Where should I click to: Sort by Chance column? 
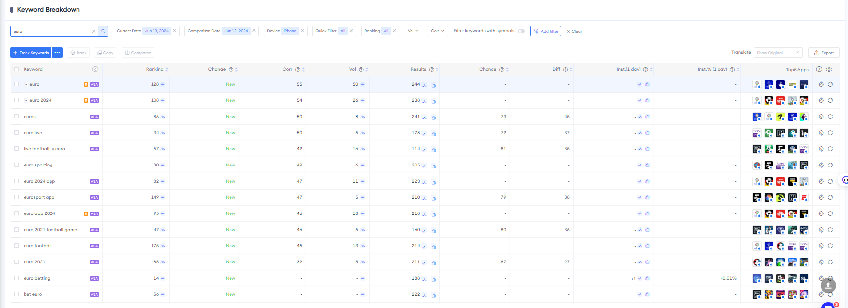click(x=507, y=70)
